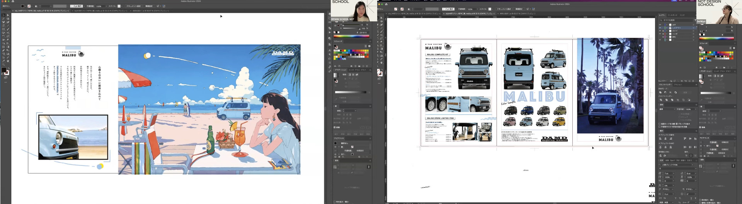The width and height of the screenshot is (742, 204).
Task: Open stroke color dropdown in left control bar
Action: 32,6
